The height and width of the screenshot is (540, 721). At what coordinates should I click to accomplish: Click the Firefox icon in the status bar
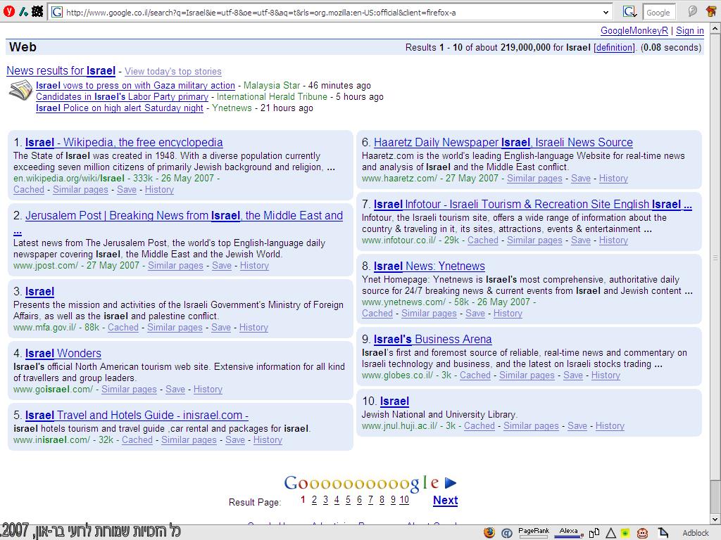[489, 532]
